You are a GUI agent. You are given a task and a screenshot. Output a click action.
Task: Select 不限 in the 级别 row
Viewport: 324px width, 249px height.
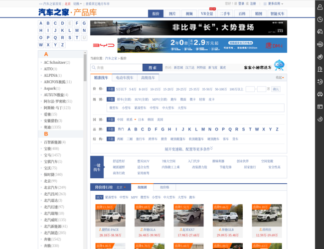coord(111,100)
